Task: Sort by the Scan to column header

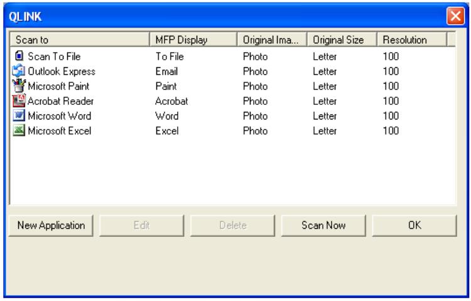Action: [80, 40]
